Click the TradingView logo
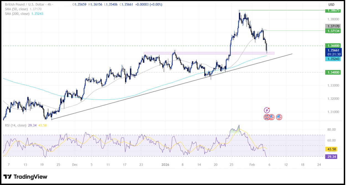The image size is (346, 185). (x=25, y=176)
